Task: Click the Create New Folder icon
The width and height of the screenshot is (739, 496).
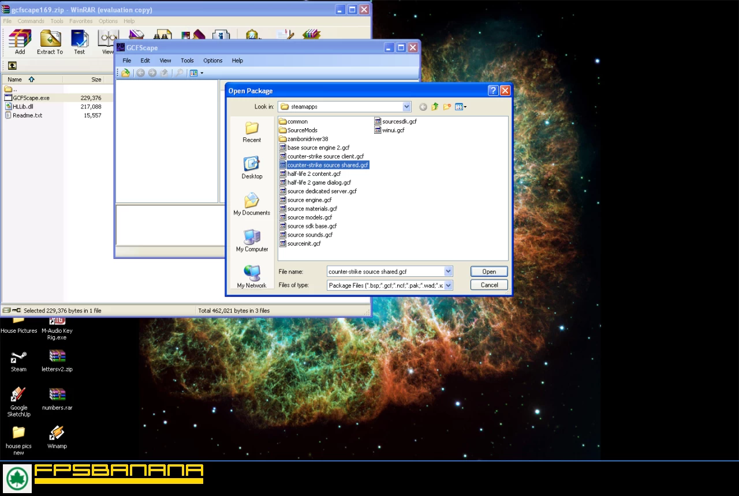Action: [x=447, y=107]
